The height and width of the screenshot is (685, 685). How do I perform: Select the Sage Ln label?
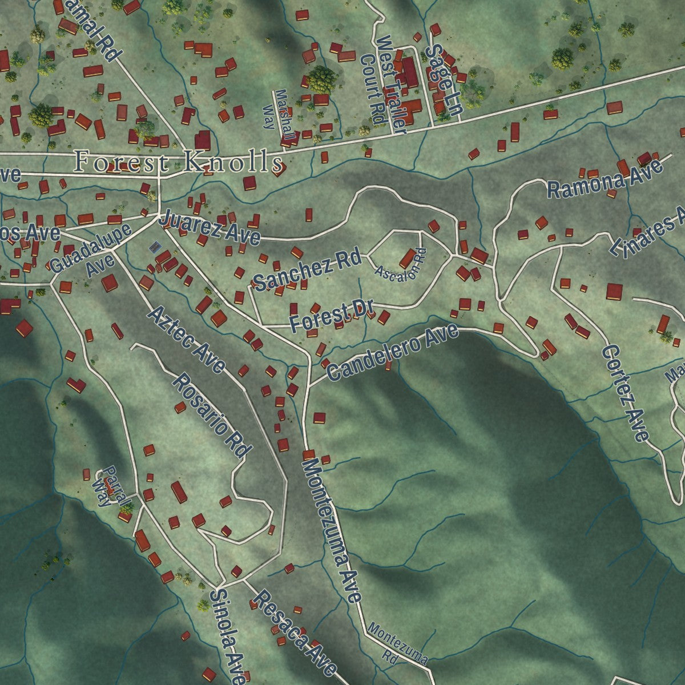tap(443, 81)
